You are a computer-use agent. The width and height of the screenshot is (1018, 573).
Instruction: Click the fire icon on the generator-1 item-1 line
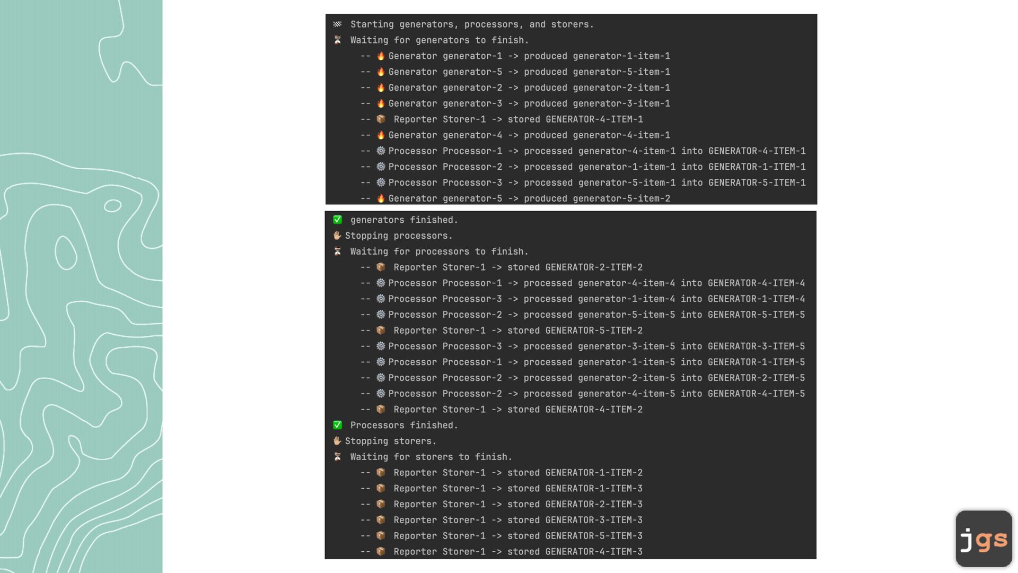[x=381, y=56]
